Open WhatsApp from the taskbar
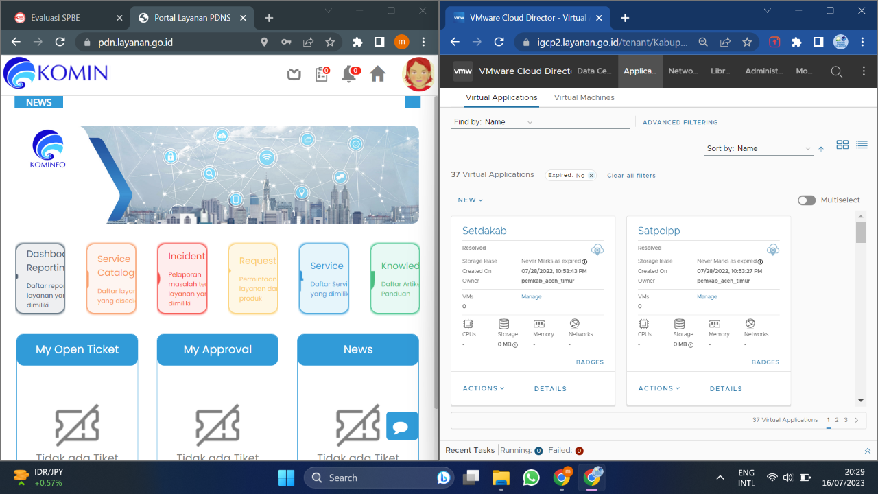Screen dimensions: 878x494 531,478
